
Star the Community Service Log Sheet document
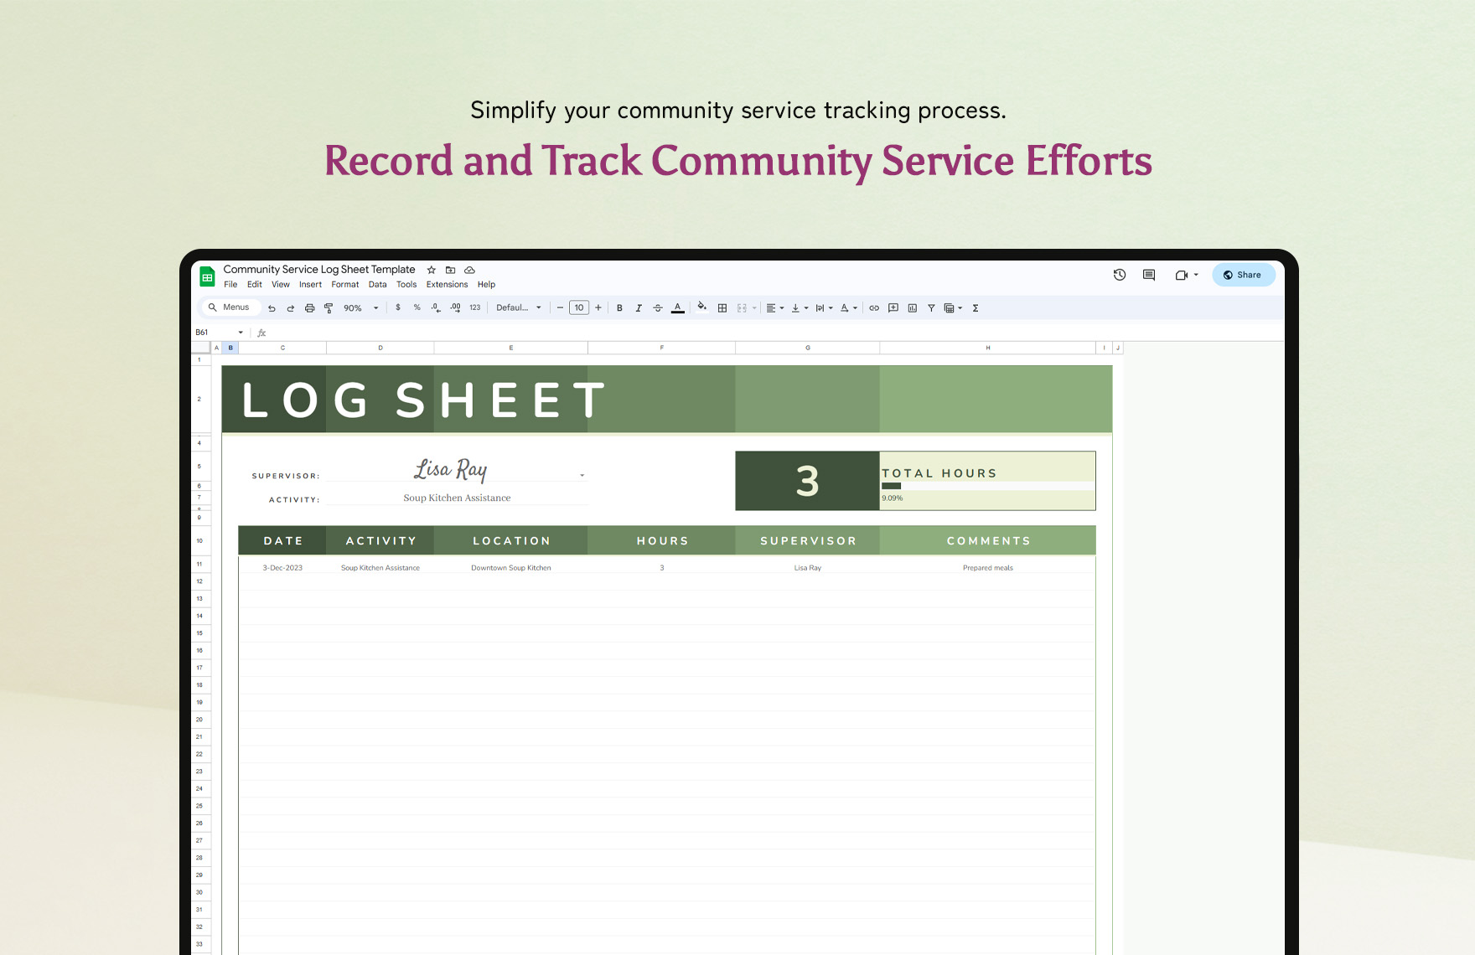click(x=432, y=270)
